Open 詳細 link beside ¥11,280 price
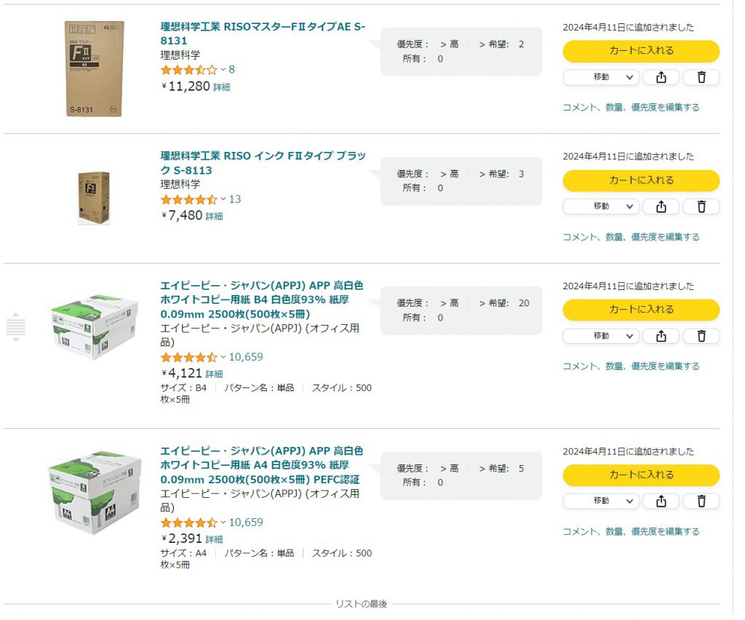This screenshot has width=745, height=620. point(222,87)
